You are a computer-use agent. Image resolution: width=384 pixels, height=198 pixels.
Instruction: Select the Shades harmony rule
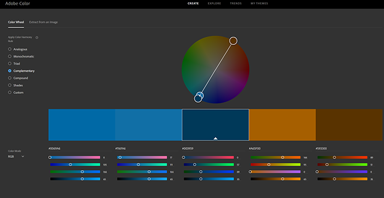[x=15, y=85]
